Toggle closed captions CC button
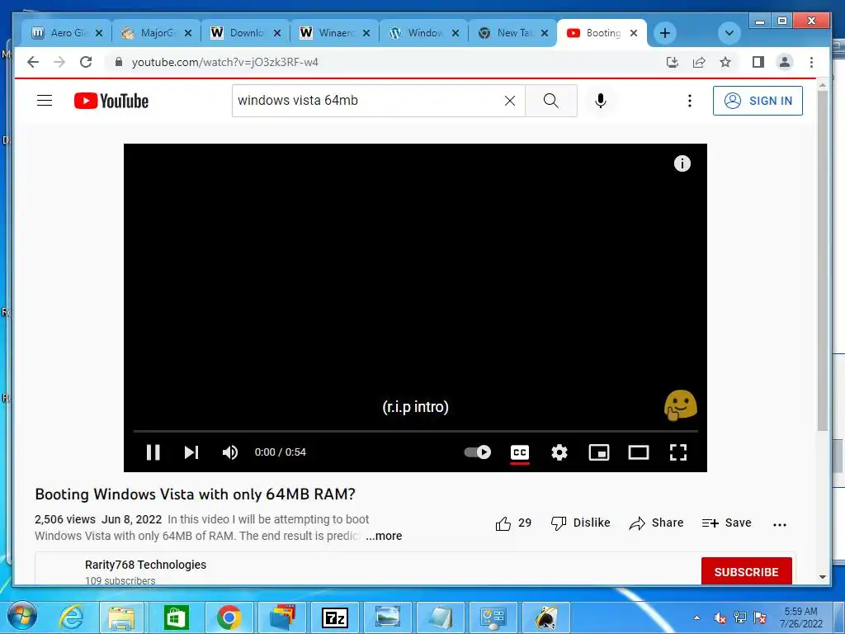The image size is (845, 634). (520, 452)
